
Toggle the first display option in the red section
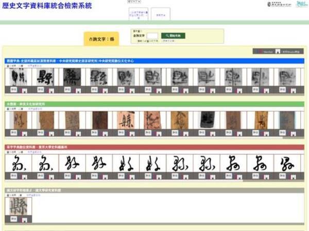click(9, 152)
